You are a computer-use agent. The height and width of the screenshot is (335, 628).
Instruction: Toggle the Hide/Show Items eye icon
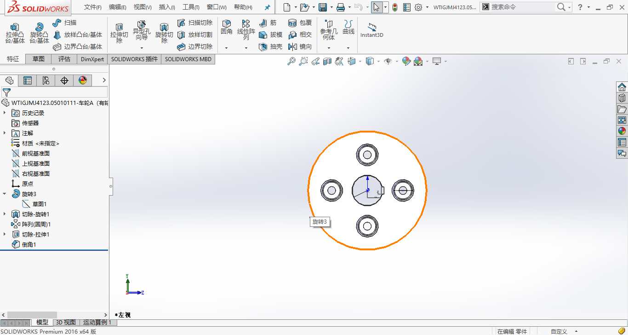pos(388,61)
